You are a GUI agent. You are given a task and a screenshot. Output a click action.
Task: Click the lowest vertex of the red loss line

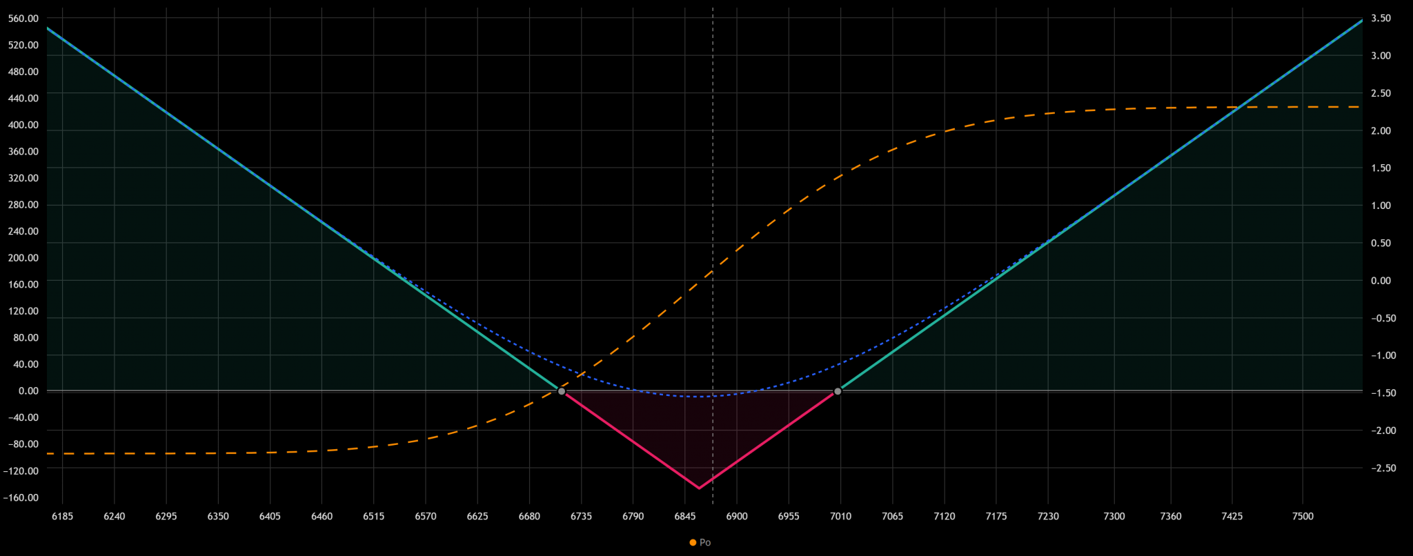(699, 488)
